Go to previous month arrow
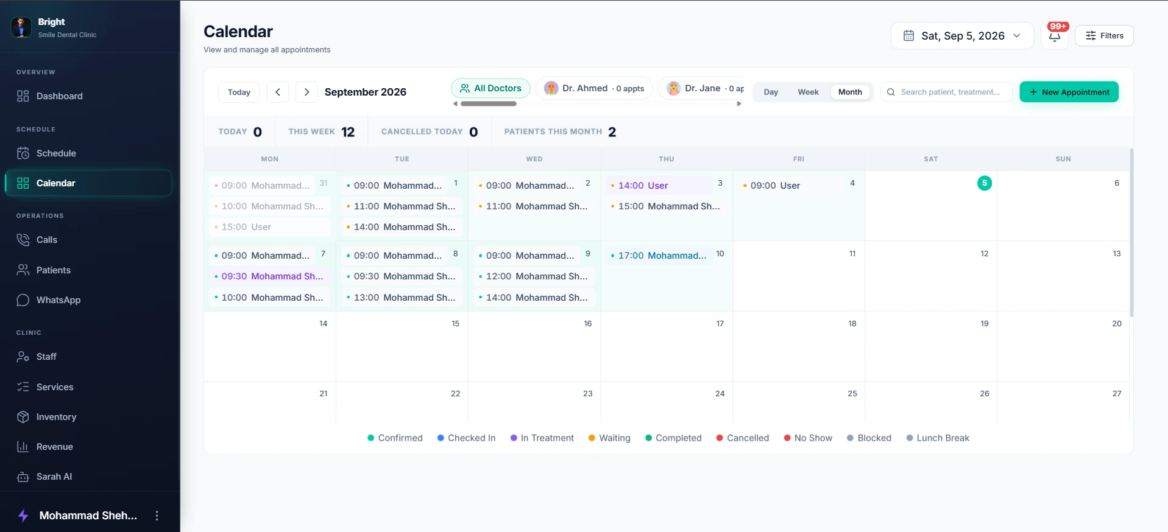The width and height of the screenshot is (1168, 532). (278, 92)
